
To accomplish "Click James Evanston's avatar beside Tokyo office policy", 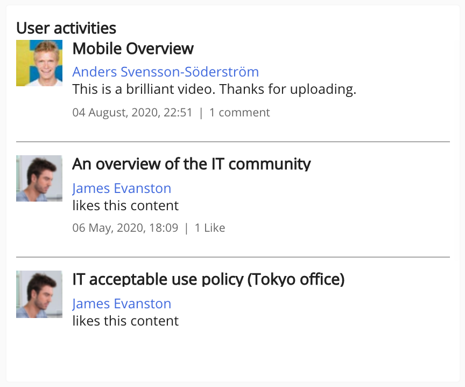I will [39, 294].
